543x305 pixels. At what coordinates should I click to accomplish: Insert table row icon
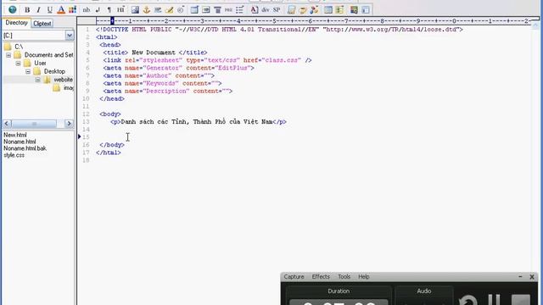click(205, 10)
